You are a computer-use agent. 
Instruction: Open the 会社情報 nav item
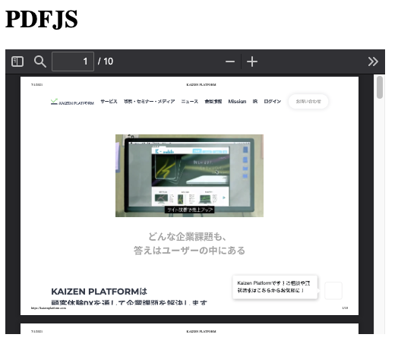tap(213, 102)
